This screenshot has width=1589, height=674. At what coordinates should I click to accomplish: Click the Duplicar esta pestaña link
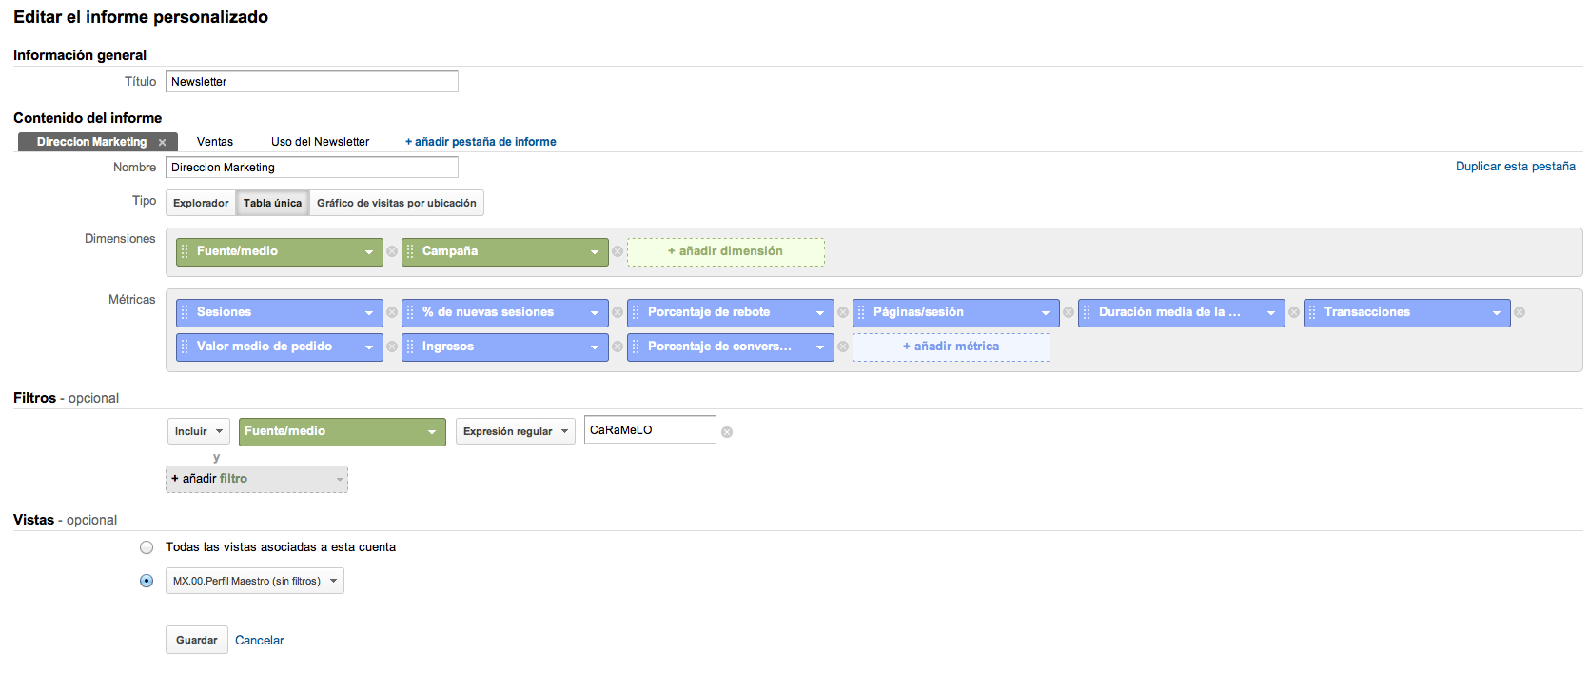1515,167
